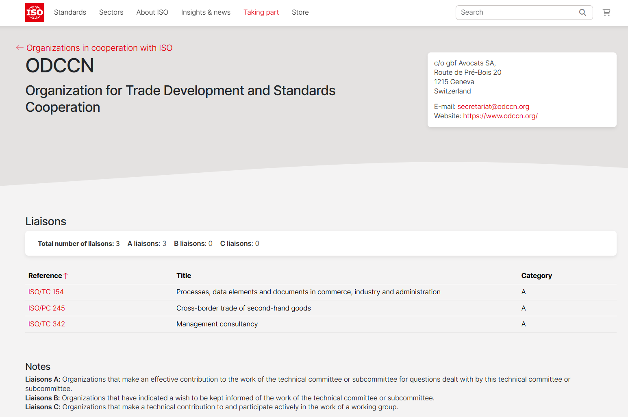Viewport: 628px width, 417px height.
Task: Open the About ISO menu
Action: pos(152,12)
